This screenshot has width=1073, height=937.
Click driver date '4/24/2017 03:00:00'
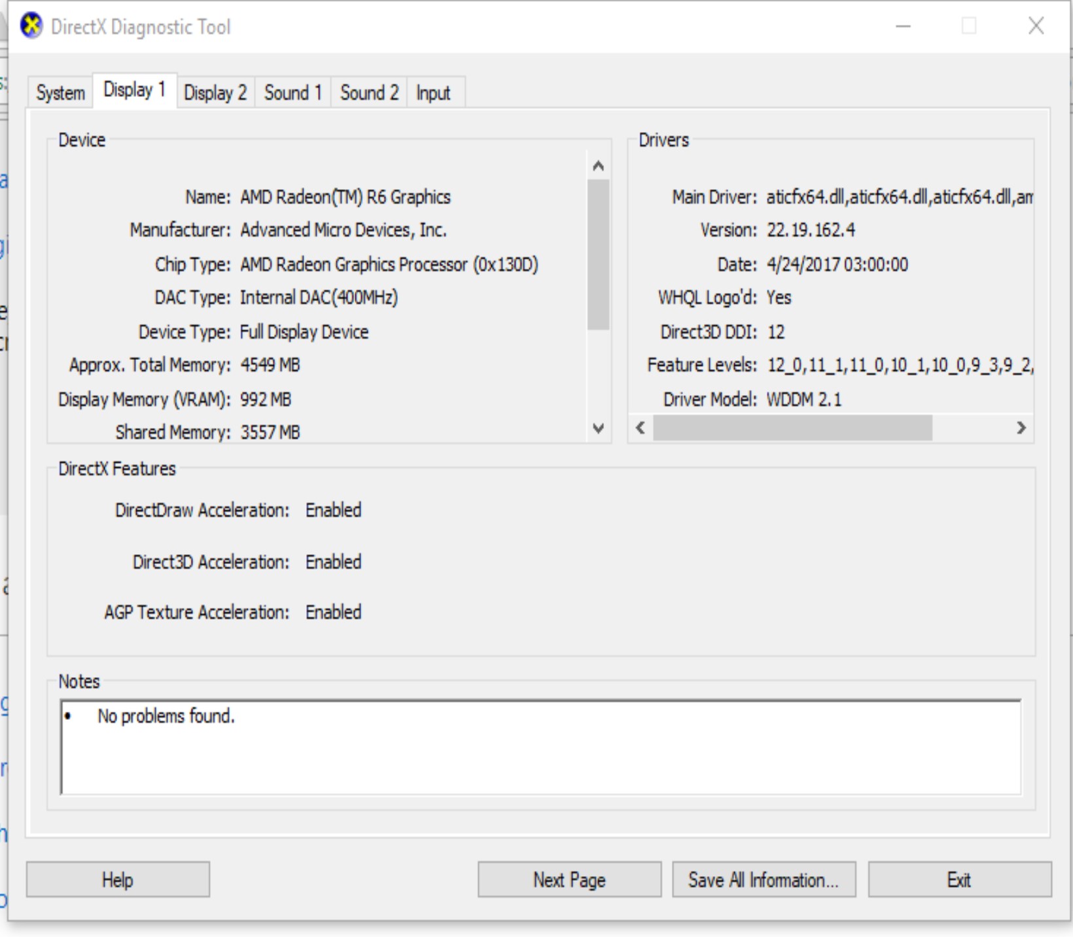(837, 264)
